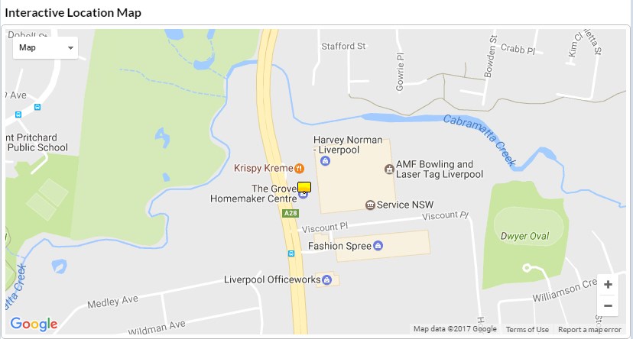Zoom out with the minus button
The width and height of the screenshot is (633, 339).
point(608,305)
